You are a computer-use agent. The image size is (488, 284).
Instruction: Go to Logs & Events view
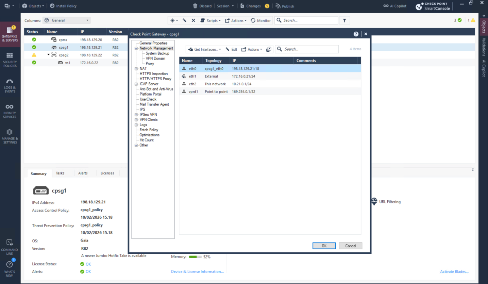point(10,85)
